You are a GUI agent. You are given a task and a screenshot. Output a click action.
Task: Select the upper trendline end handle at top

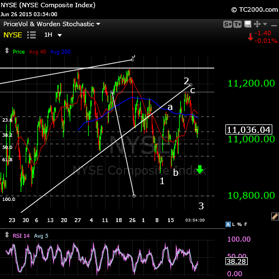pos(132,60)
